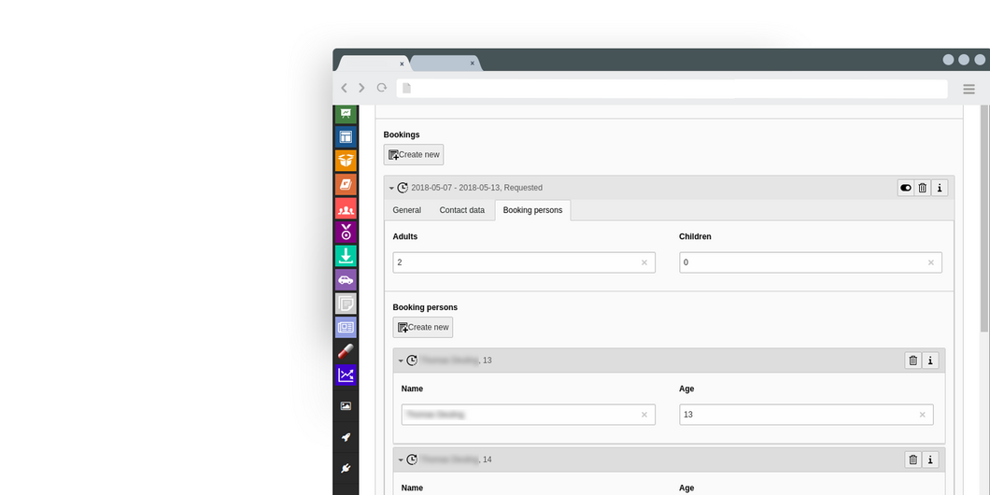The image size is (990, 495).
Task: Open the red people group module
Action: pyautogui.click(x=346, y=208)
